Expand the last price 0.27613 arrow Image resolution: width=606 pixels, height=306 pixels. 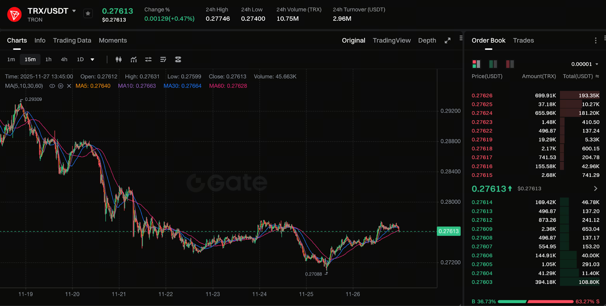pyautogui.click(x=596, y=188)
